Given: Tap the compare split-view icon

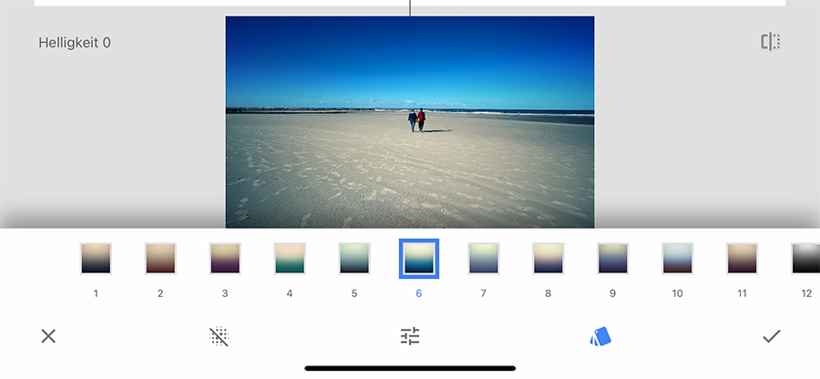Looking at the screenshot, I should [771, 42].
